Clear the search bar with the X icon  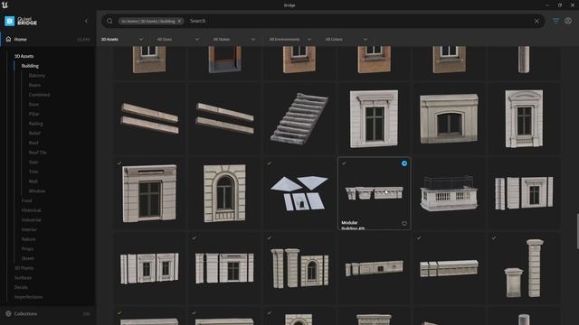point(536,21)
